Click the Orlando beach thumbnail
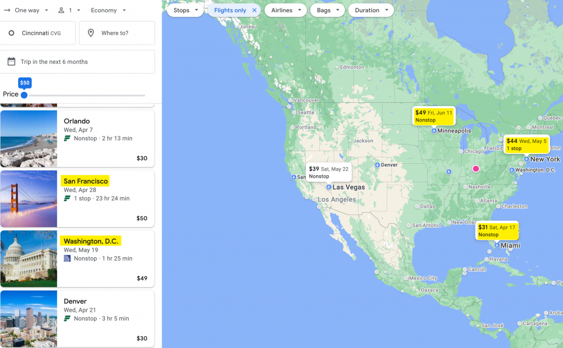 [x=29, y=139]
